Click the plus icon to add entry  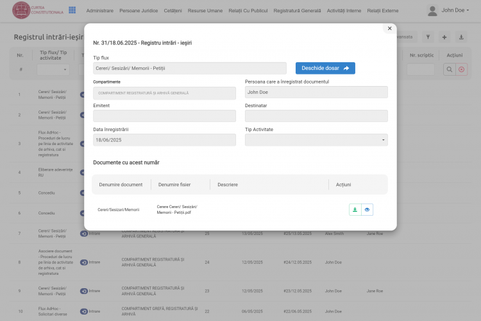(x=444, y=37)
